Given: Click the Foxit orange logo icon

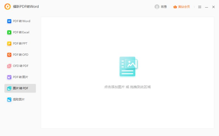Looking at the screenshot, I should [x=8, y=7].
